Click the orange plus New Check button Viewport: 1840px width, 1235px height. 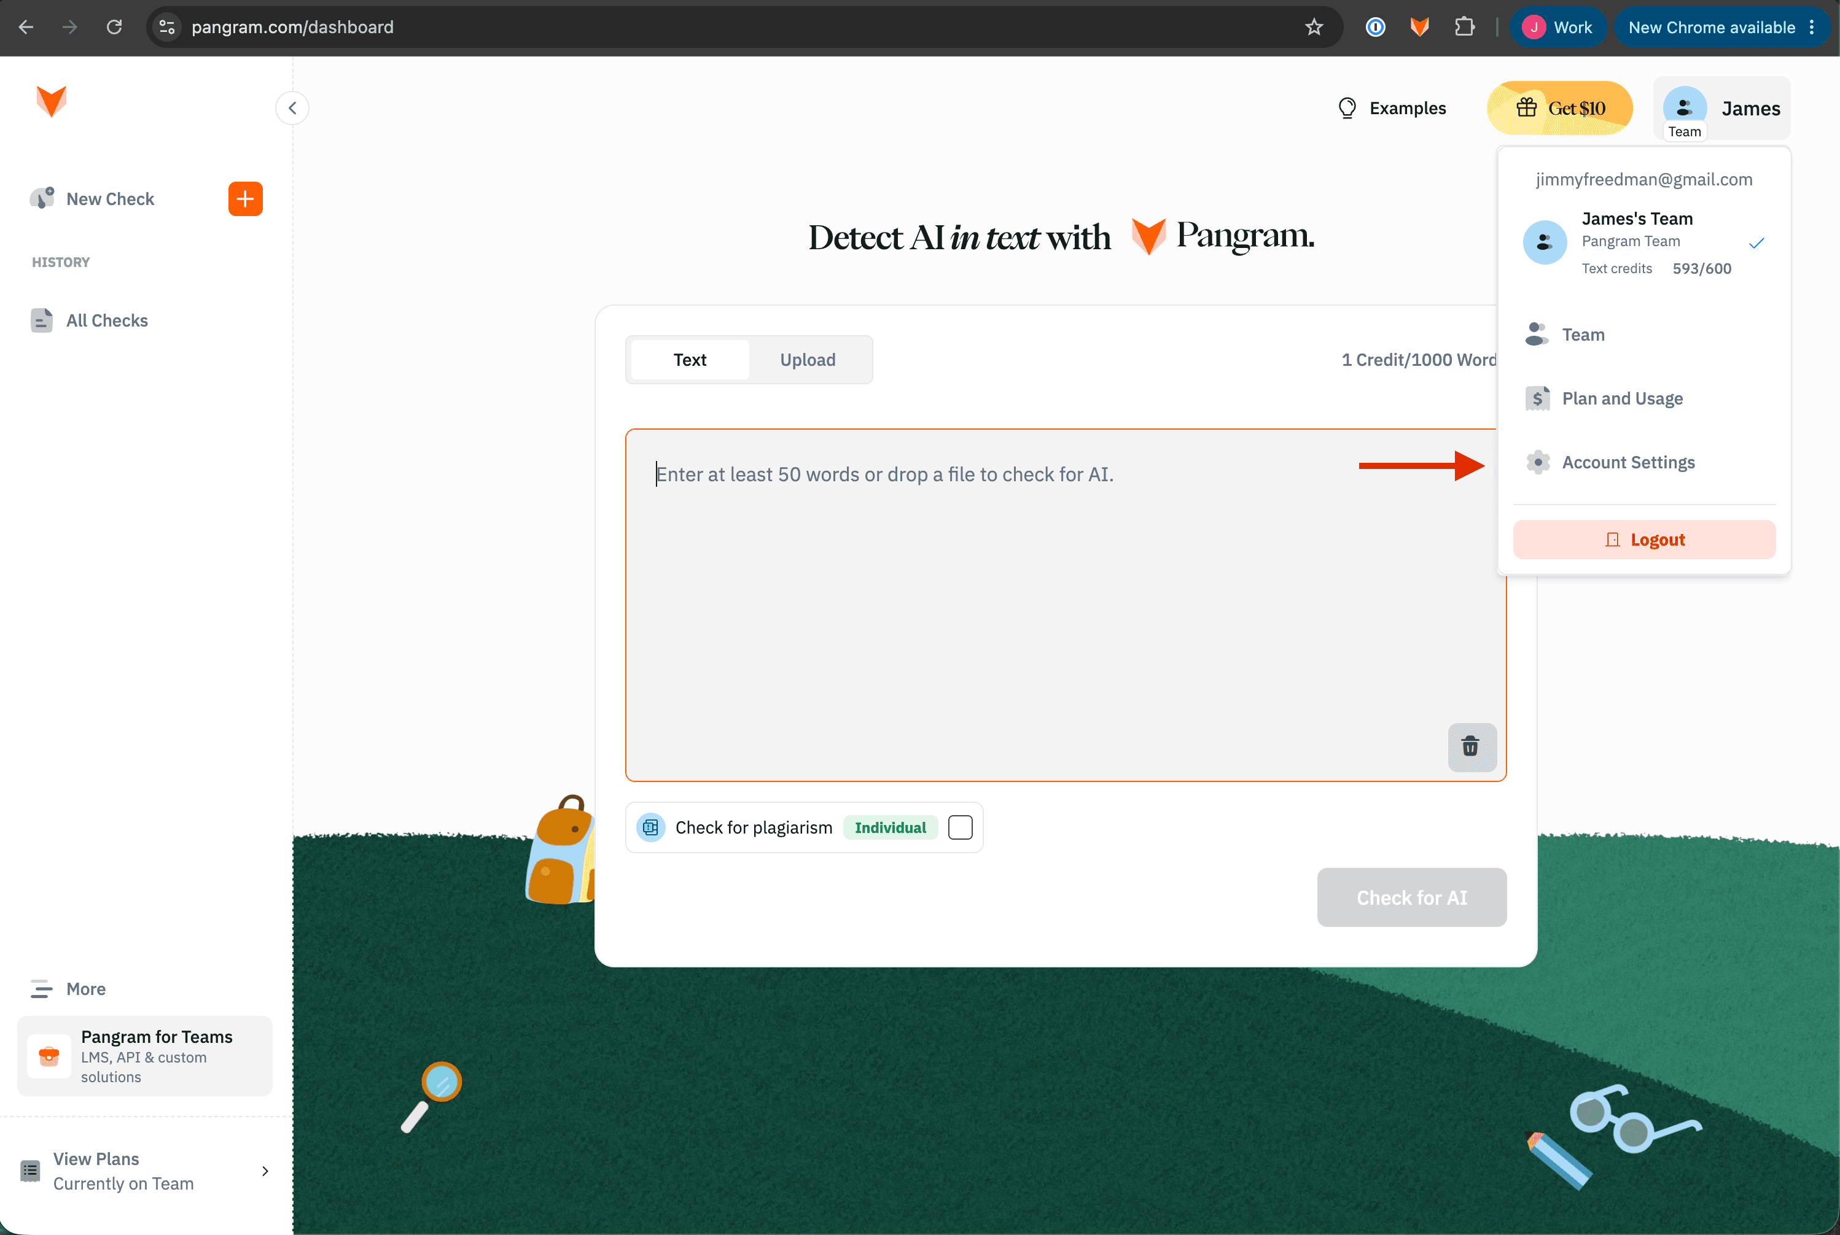point(245,198)
